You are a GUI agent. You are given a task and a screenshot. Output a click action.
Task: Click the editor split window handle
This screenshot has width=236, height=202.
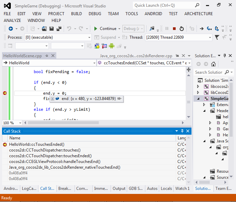[188, 70]
